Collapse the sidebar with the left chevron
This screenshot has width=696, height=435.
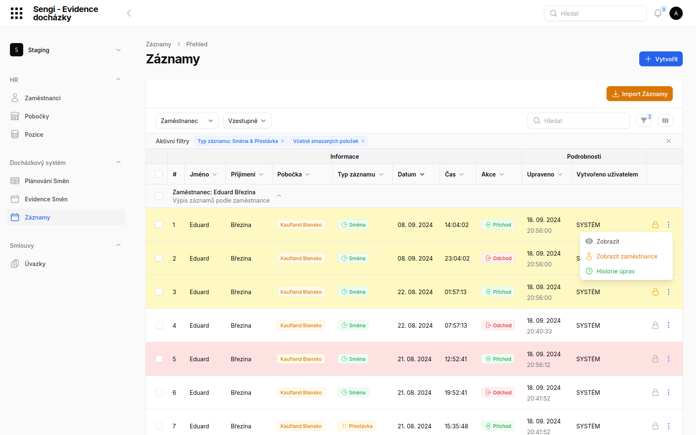tap(129, 13)
